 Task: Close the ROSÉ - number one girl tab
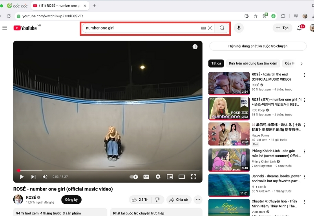85,5
